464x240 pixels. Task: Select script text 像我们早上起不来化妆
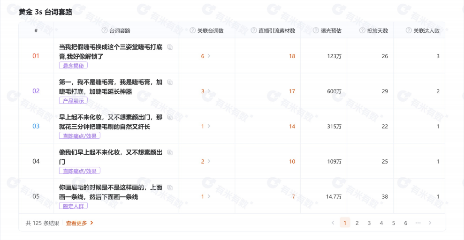point(90,152)
